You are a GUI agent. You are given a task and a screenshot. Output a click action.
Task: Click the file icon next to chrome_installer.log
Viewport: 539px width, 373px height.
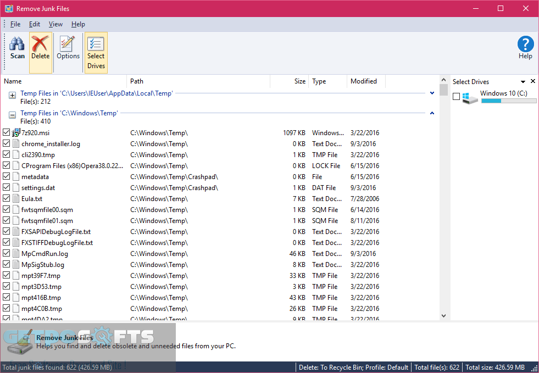point(16,144)
